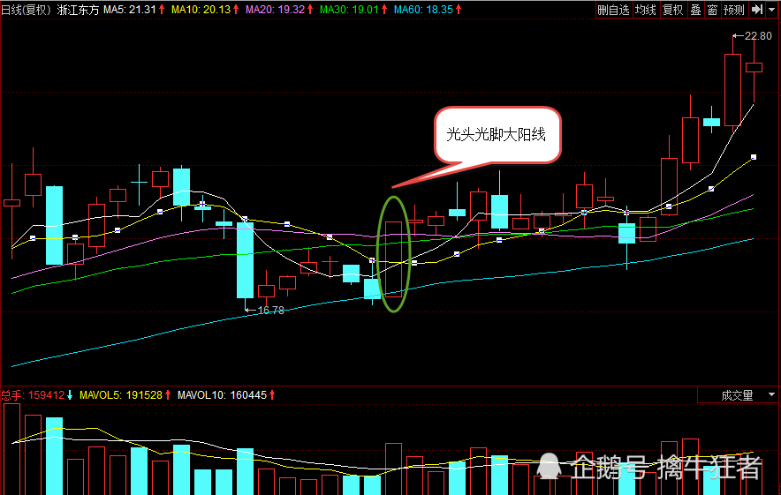Click the 删自选 button to remove from watchlist
The image size is (781, 495).
pos(614,10)
